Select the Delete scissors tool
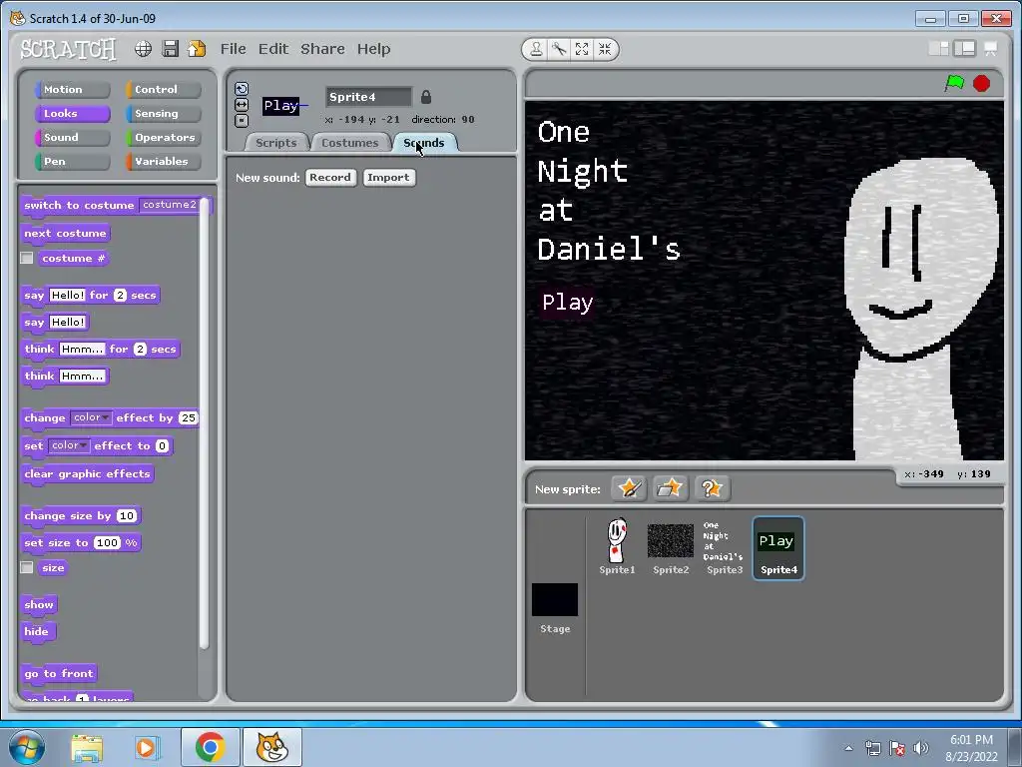 559,49
